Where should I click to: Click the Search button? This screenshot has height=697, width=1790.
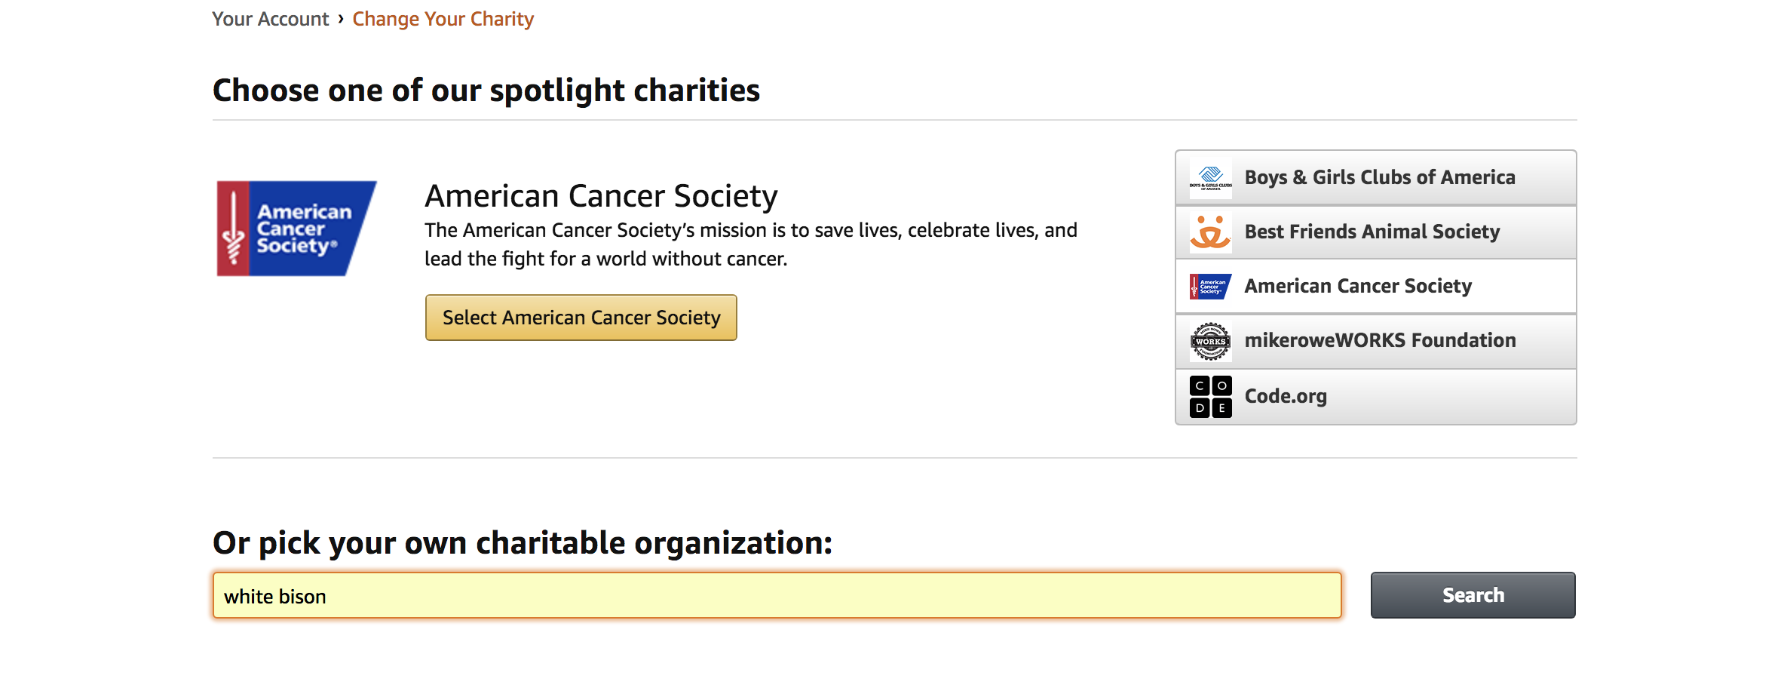[1472, 595]
